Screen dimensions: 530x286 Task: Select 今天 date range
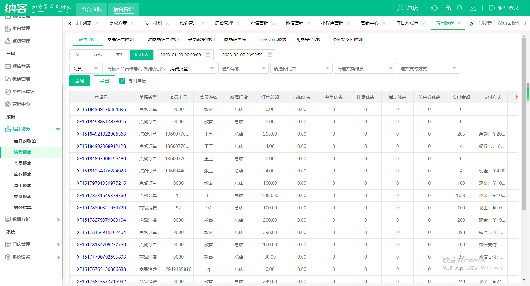(79, 55)
